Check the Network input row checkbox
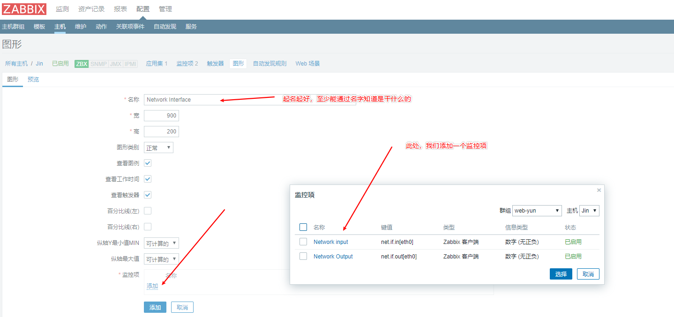Image resolution: width=674 pixels, height=317 pixels. pos(303,242)
